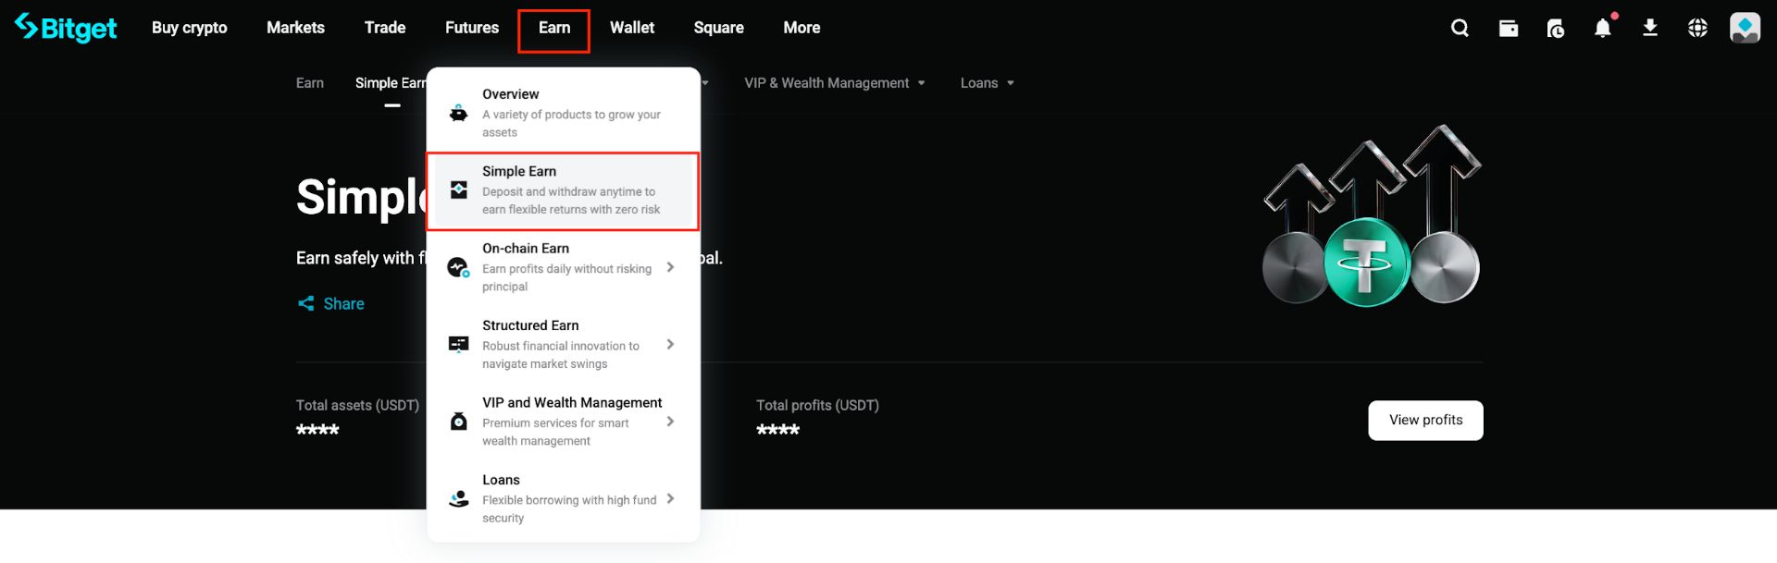Open VIP & Wealth Management dropdown in sub-navigation
The image size is (1777, 563).
835,83
